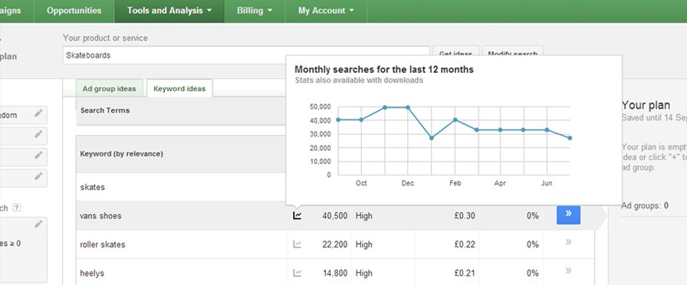Open the My Account dropdown menu
The width and height of the screenshot is (687, 285).
326,11
